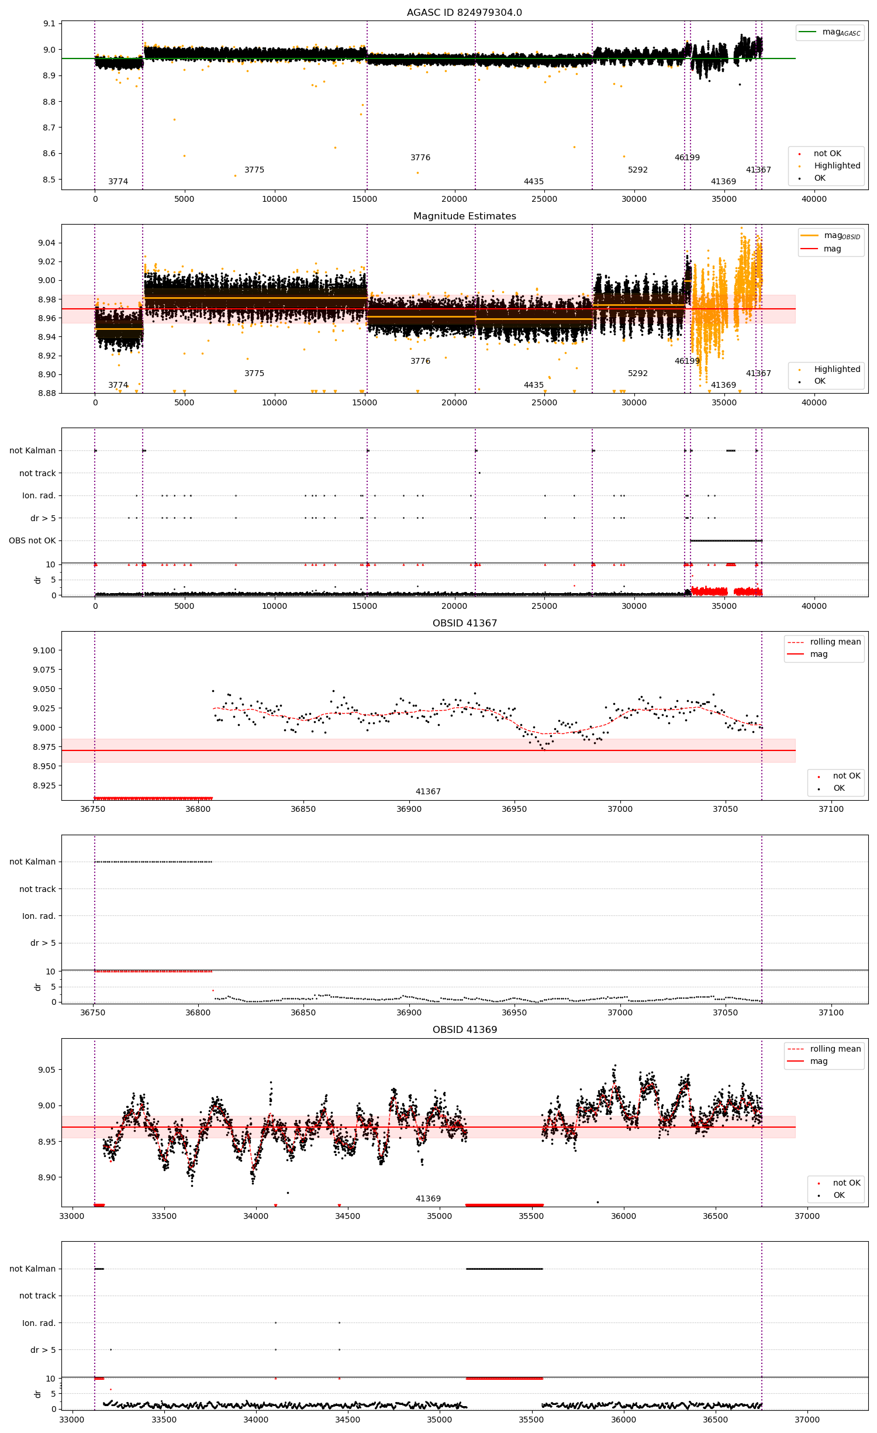Image resolution: width=877 pixels, height=1433 pixels.
Task: Click 'not track' label in the all-observations flags panel
Action: (37, 473)
